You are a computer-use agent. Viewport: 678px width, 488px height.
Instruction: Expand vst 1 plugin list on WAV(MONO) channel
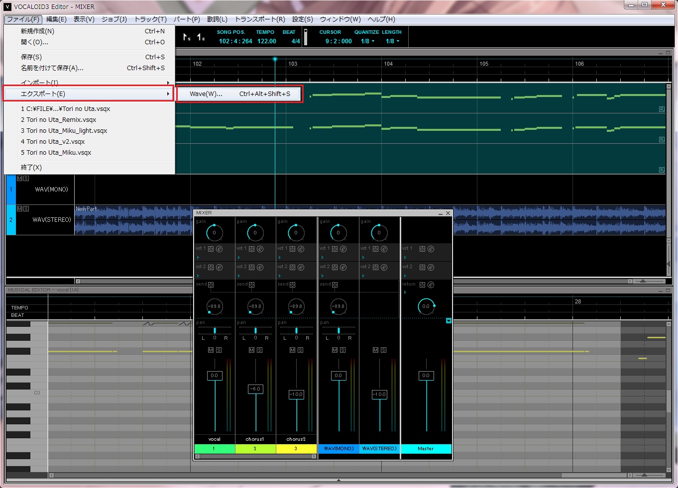(322, 258)
